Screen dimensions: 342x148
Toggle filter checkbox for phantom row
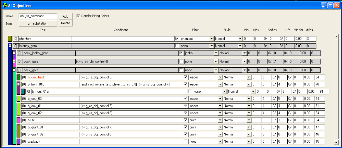pos(176,39)
